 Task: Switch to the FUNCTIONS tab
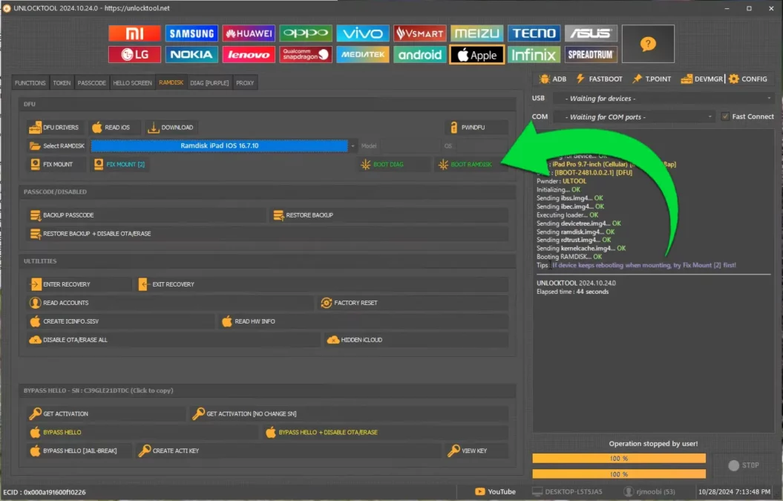pos(30,83)
